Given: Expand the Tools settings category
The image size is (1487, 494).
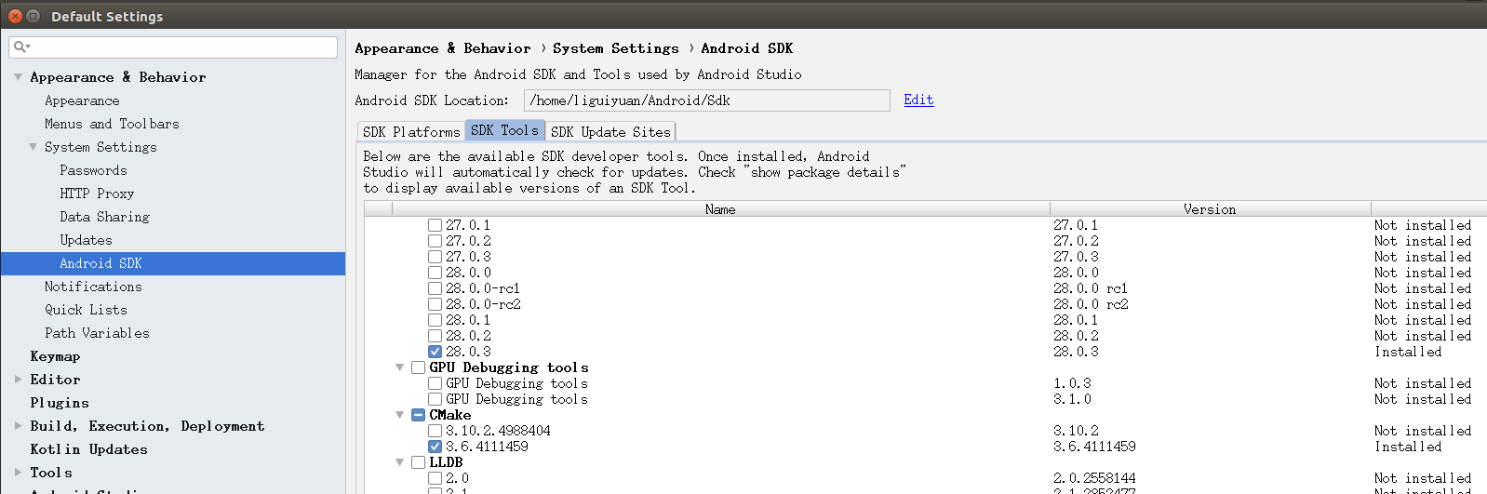Looking at the screenshot, I should tap(18, 473).
